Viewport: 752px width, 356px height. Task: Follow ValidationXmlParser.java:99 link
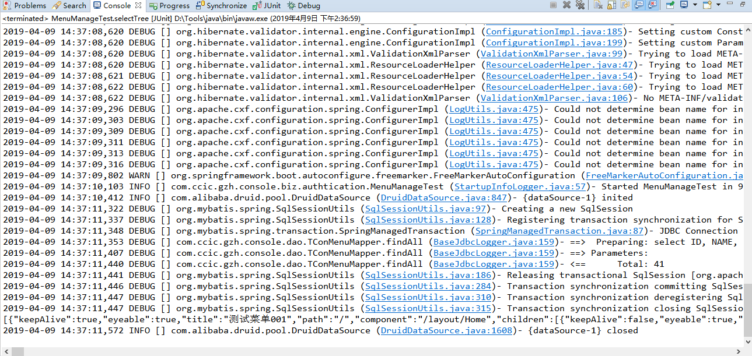tap(551, 54)
